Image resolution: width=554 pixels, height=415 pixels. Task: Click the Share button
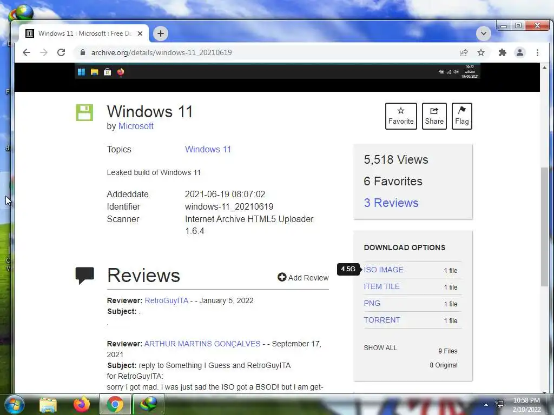pos(434,116)
